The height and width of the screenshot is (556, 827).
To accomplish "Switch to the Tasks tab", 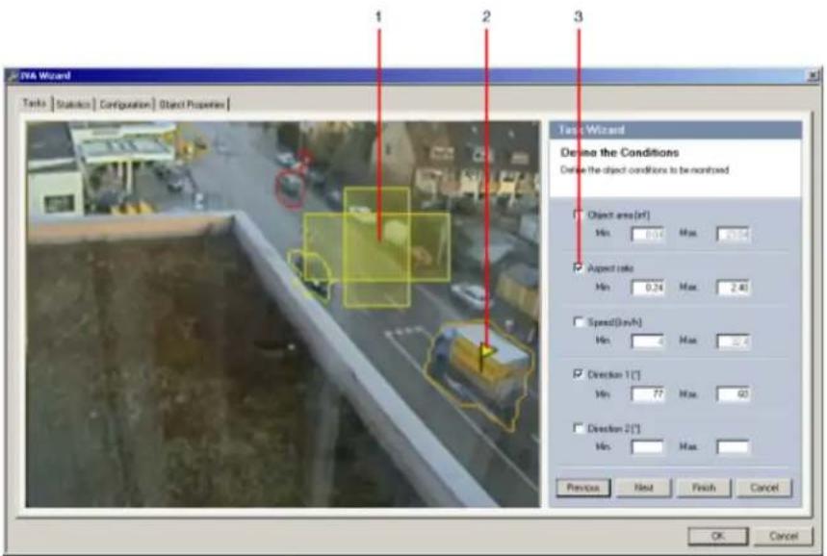I will 35,103.
